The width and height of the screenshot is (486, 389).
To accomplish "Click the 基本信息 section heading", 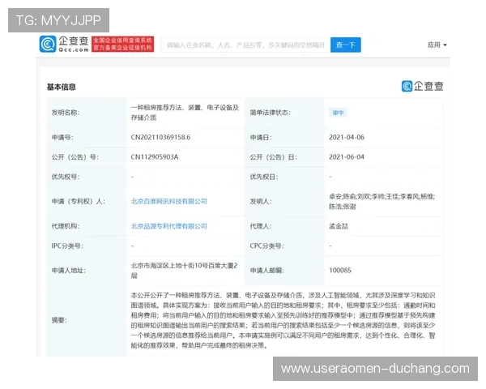I will tap(62, 88).
